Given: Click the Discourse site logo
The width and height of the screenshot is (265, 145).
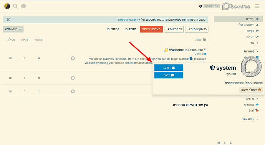Looking at the screenshot, I should pyautogui.click(x=236, y=7).
